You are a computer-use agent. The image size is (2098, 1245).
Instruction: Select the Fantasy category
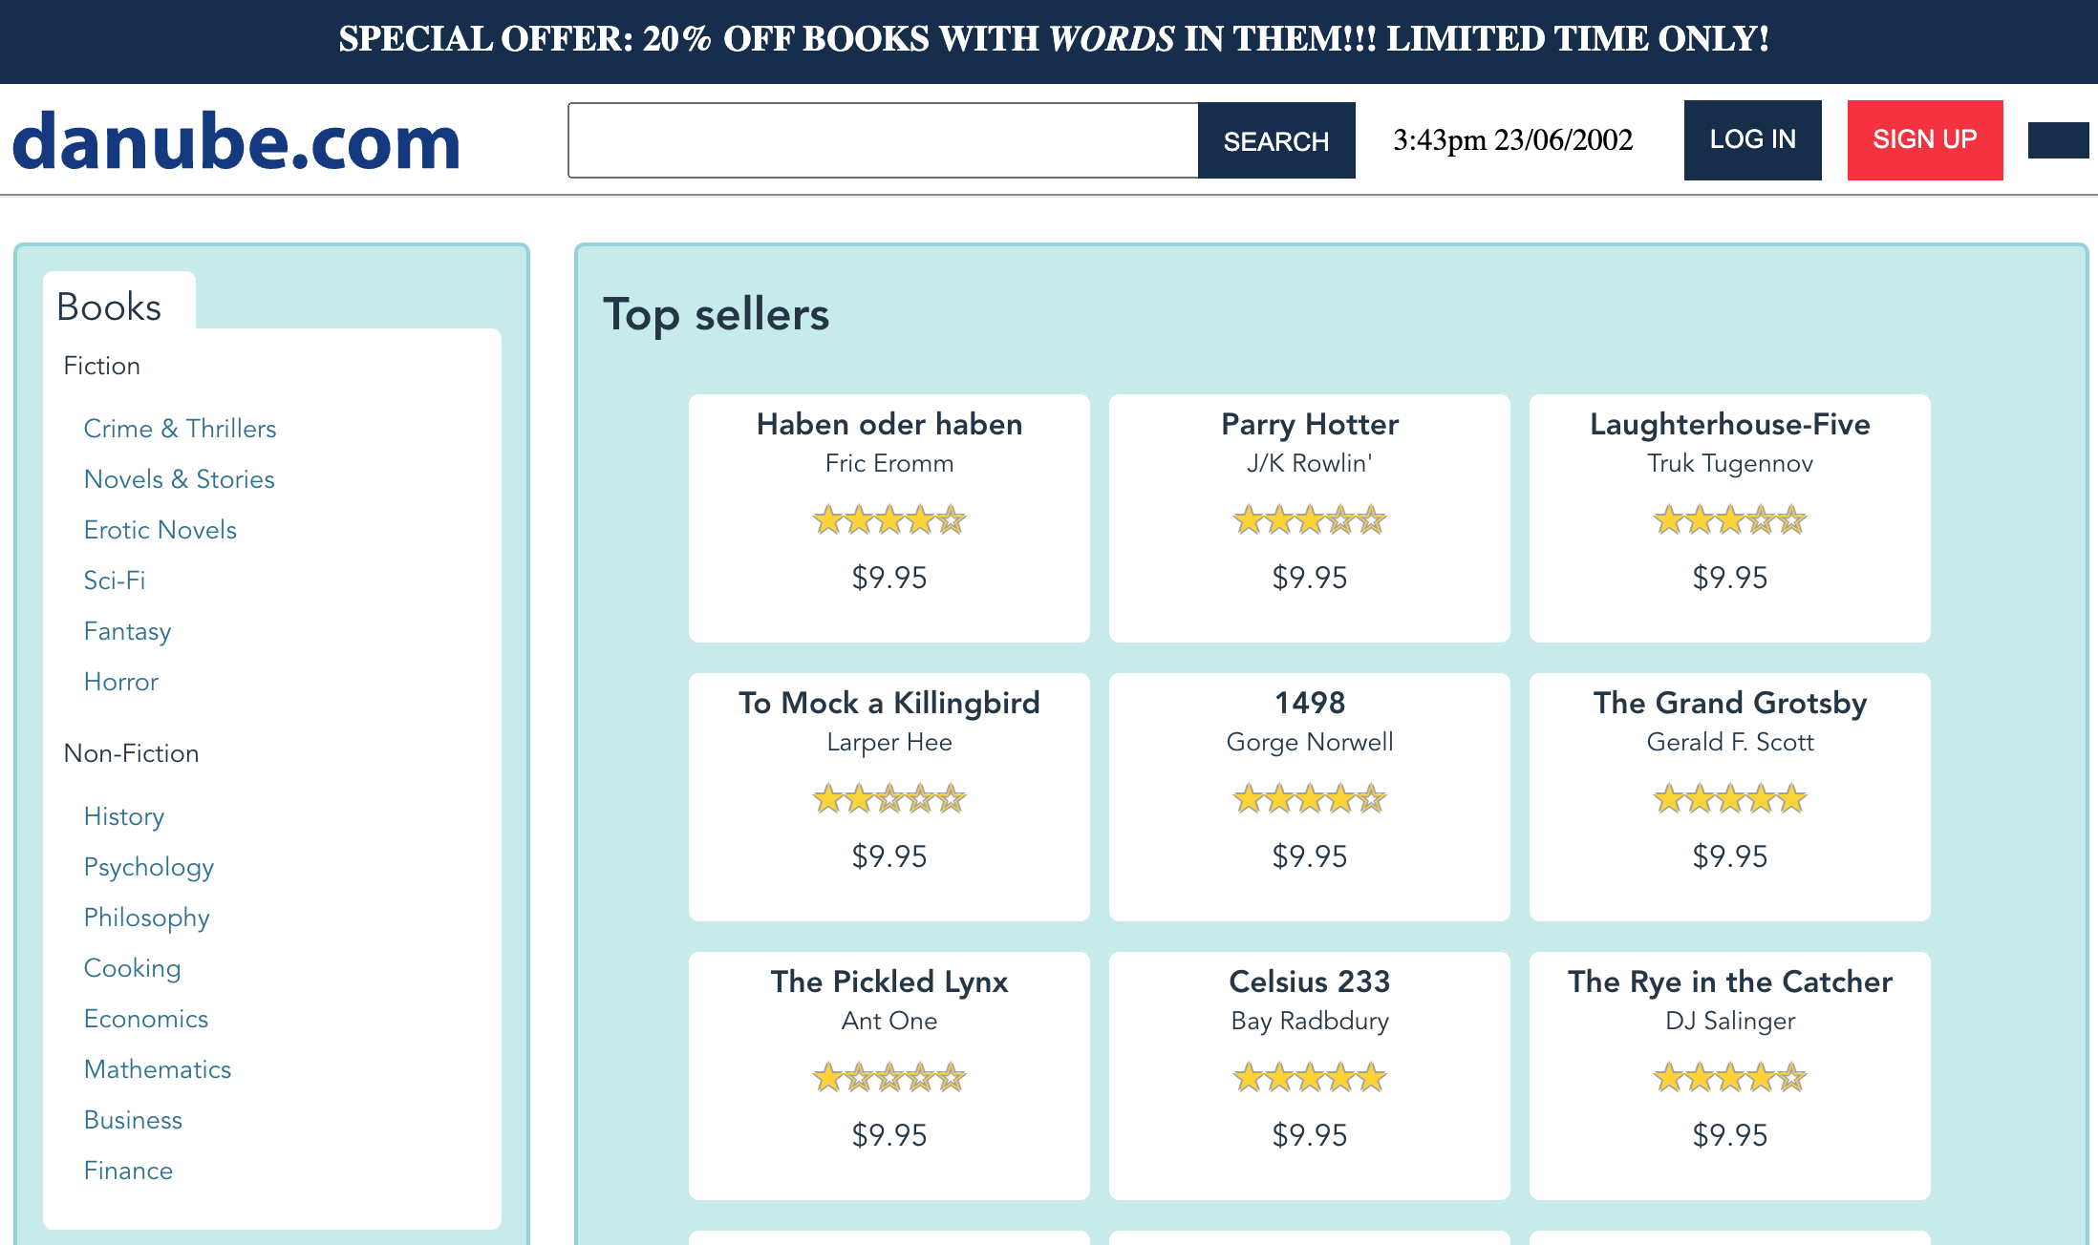pyautogui.click(x=127, y=631)
